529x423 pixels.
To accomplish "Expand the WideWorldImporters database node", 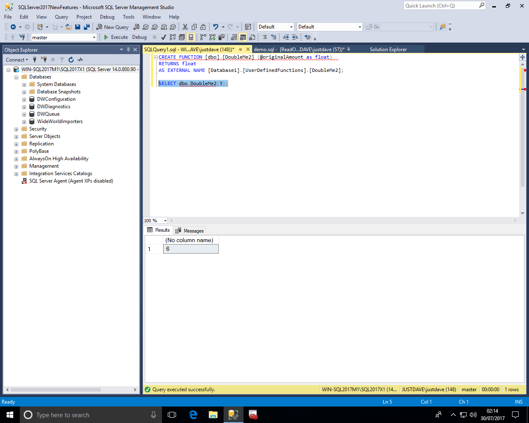I will tap(24, 122).
